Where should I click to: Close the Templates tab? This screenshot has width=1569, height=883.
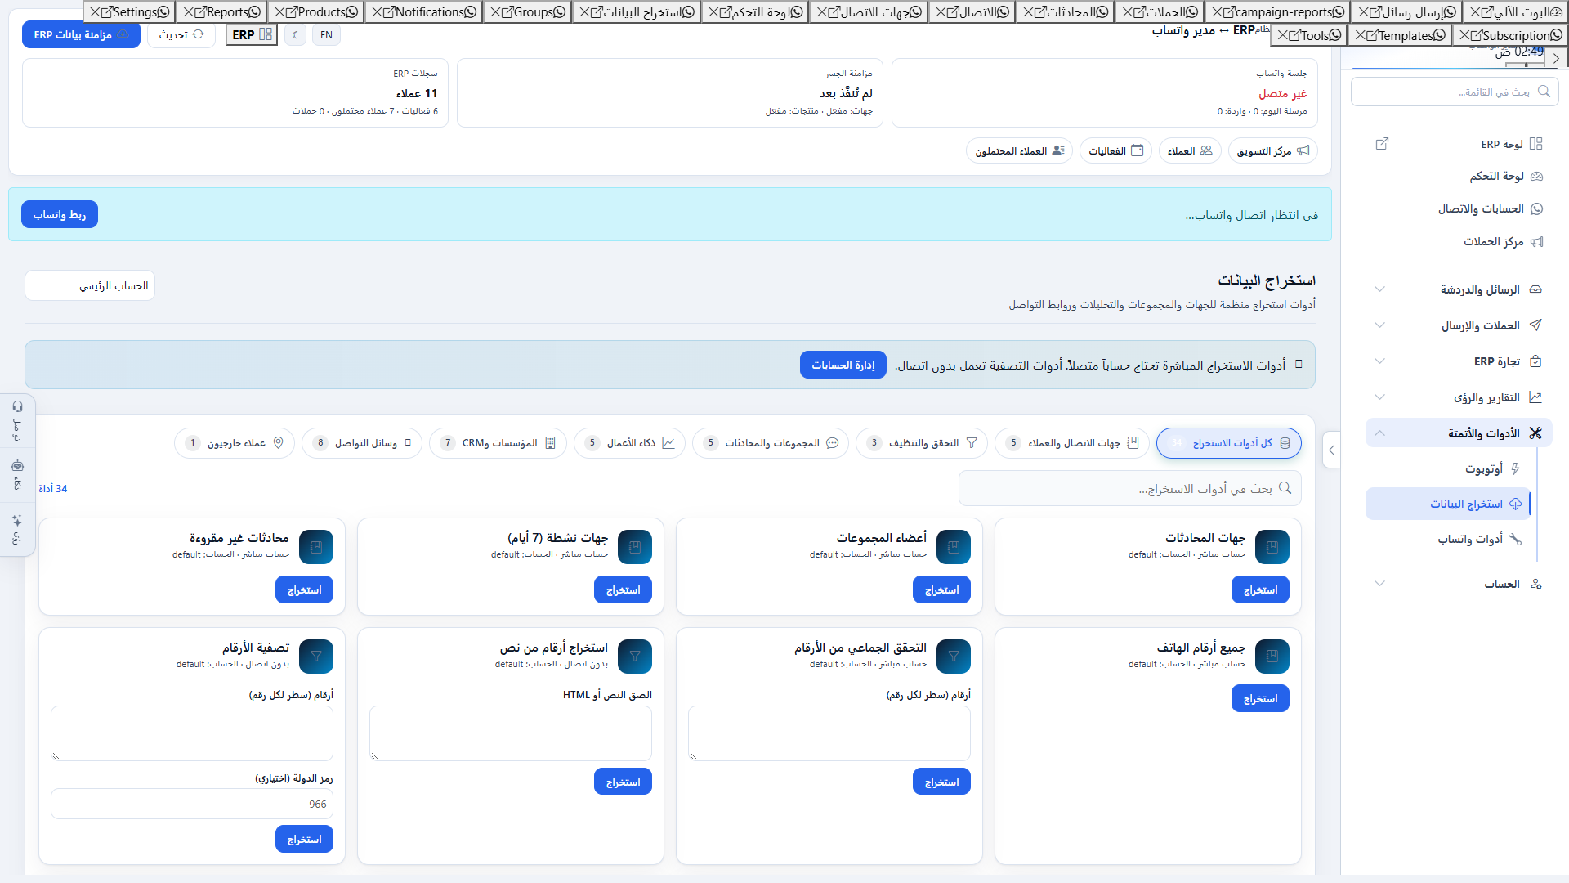(x=1361, y=35)
